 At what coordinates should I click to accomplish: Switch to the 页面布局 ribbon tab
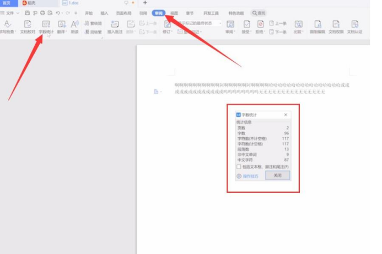pos(123,13)
